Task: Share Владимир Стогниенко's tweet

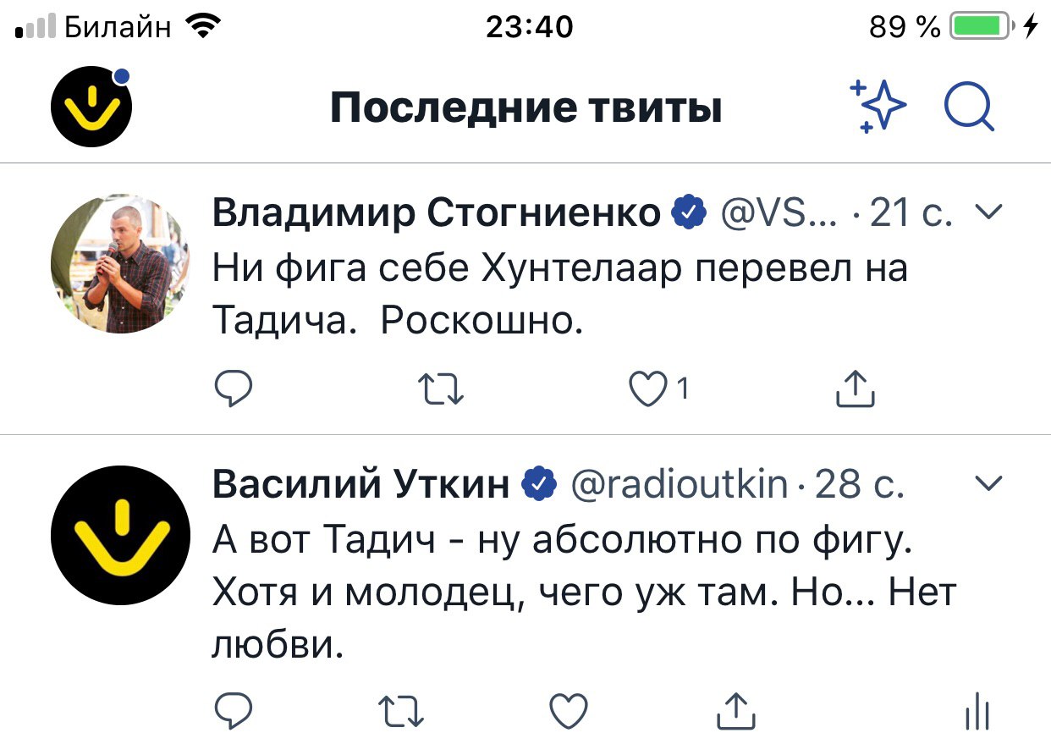Action: point(855,389)
